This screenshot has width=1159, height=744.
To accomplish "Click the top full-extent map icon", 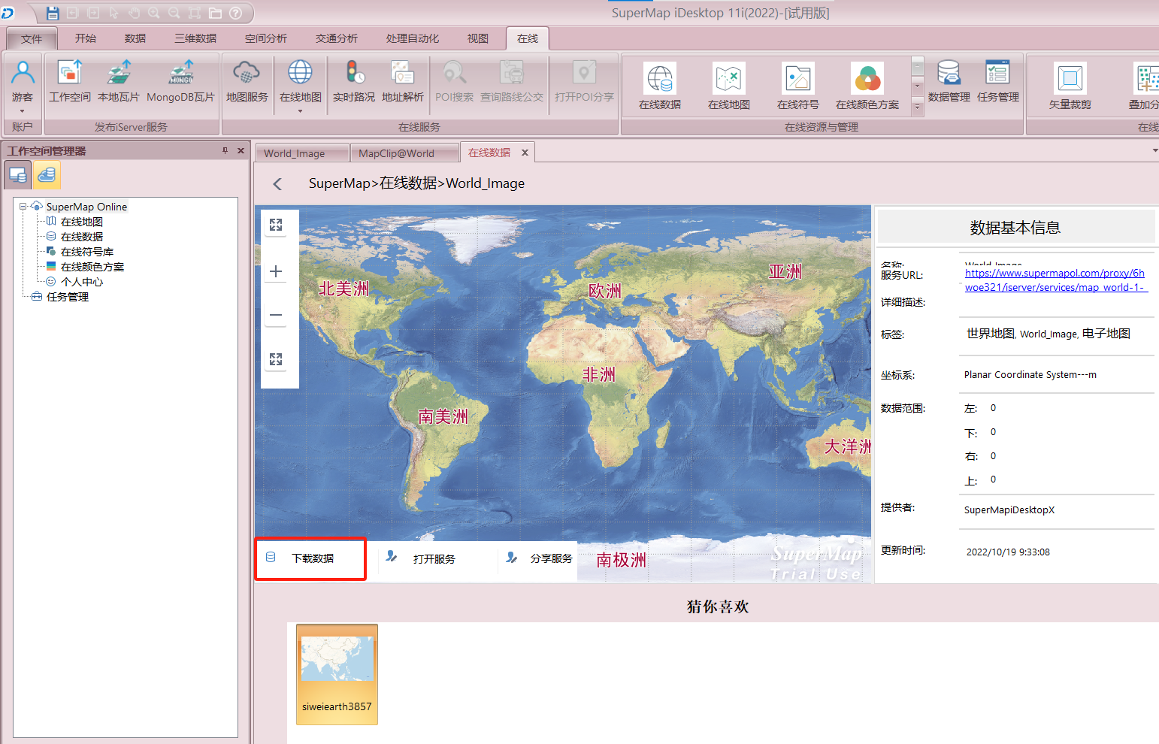I will [x=276, y=225].
